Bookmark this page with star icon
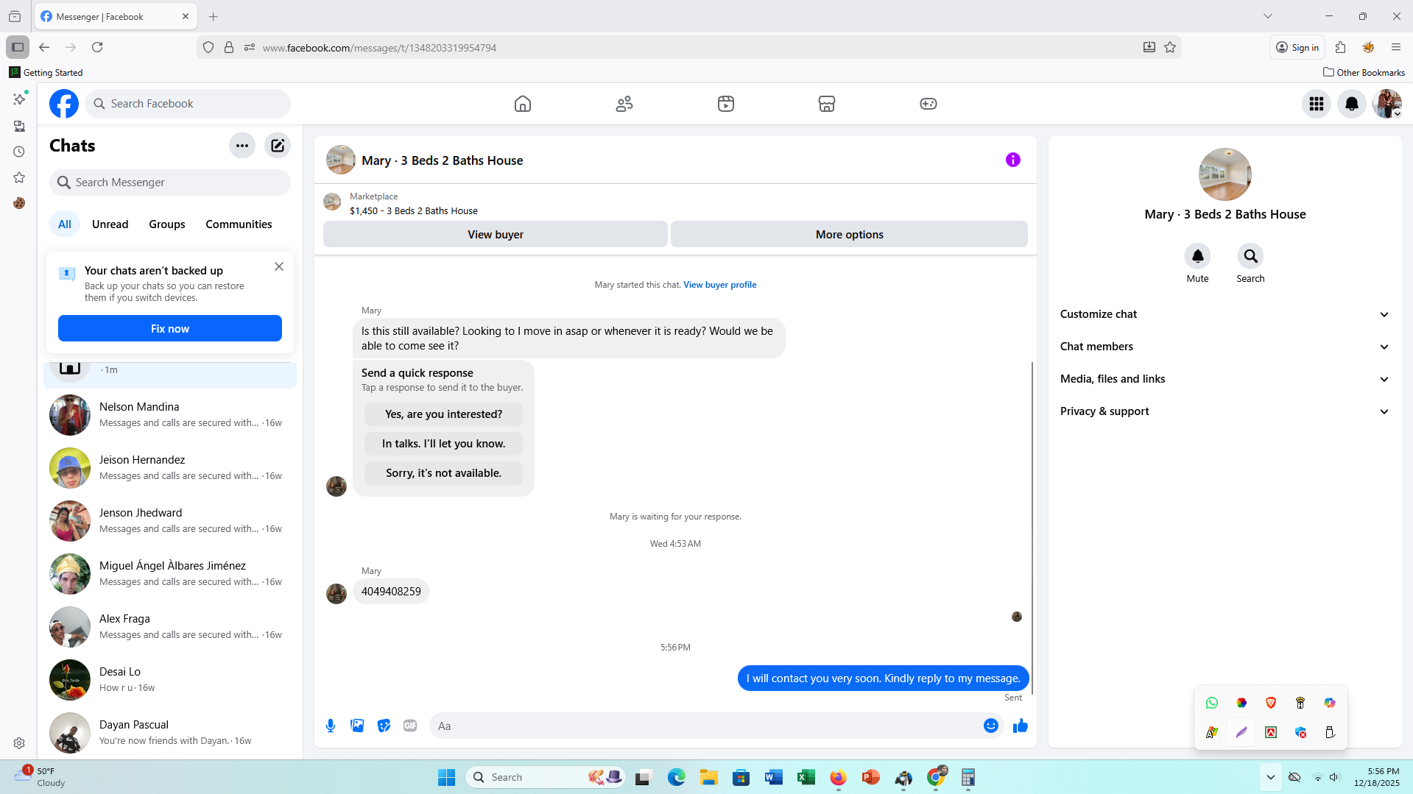 [1170, 47]
